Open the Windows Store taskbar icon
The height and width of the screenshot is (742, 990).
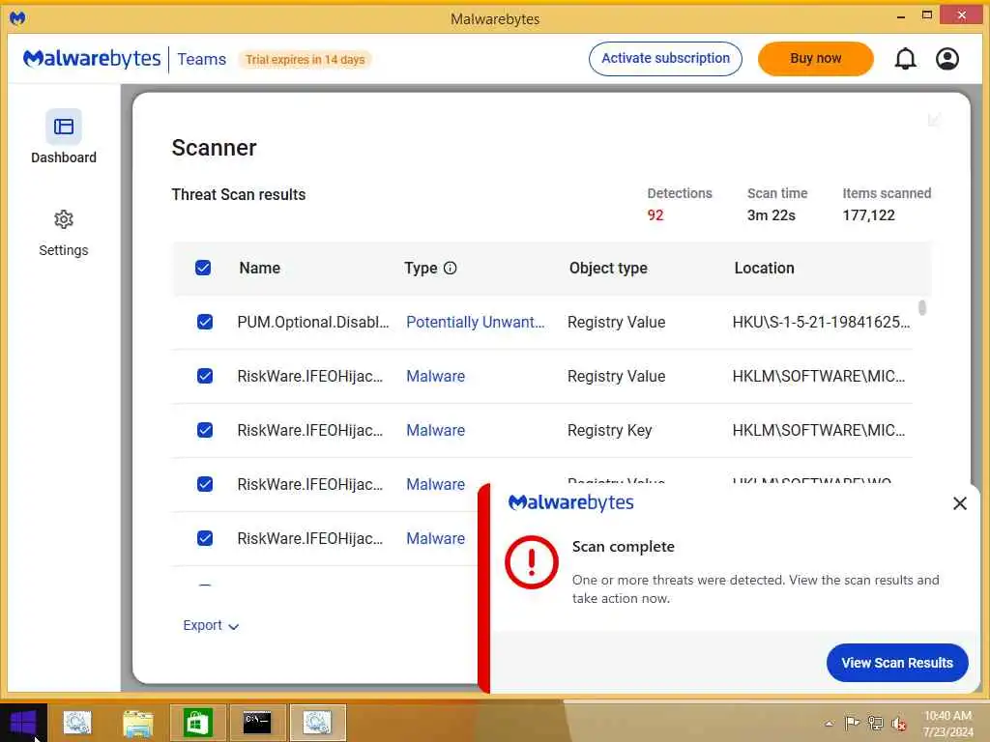click(x=197, y=723)
